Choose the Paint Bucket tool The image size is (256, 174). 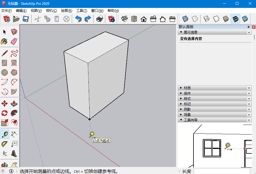(5, 41)
